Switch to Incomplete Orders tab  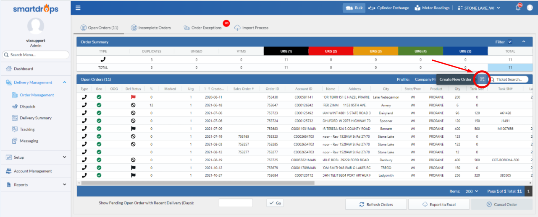(x=151, y=28)
